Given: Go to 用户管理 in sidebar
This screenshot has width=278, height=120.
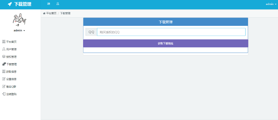Looking at the screenshot, I should point(11,49).
